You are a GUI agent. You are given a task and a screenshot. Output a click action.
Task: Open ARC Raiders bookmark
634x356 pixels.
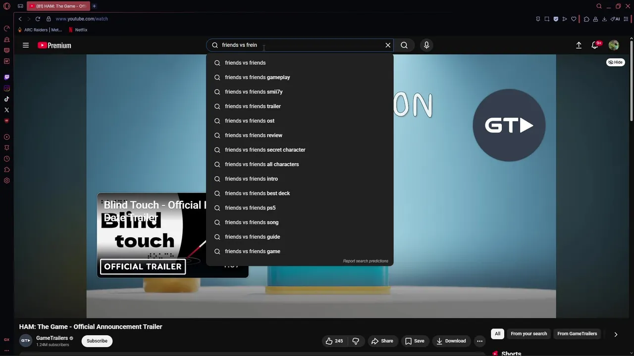[40, 30]
